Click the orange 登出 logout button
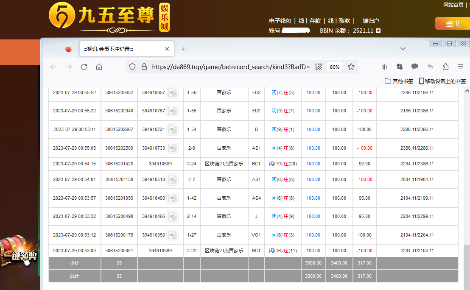 [x=453, y=23]
